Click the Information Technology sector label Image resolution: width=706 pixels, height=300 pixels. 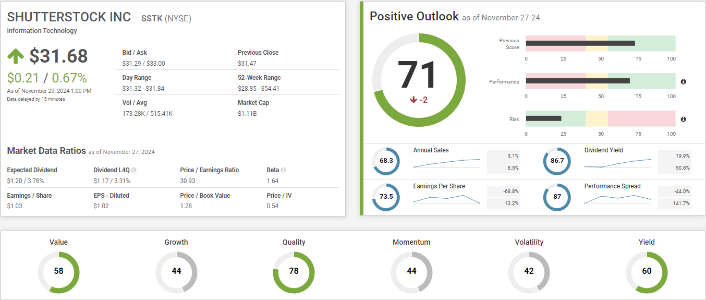coord(42,31)
